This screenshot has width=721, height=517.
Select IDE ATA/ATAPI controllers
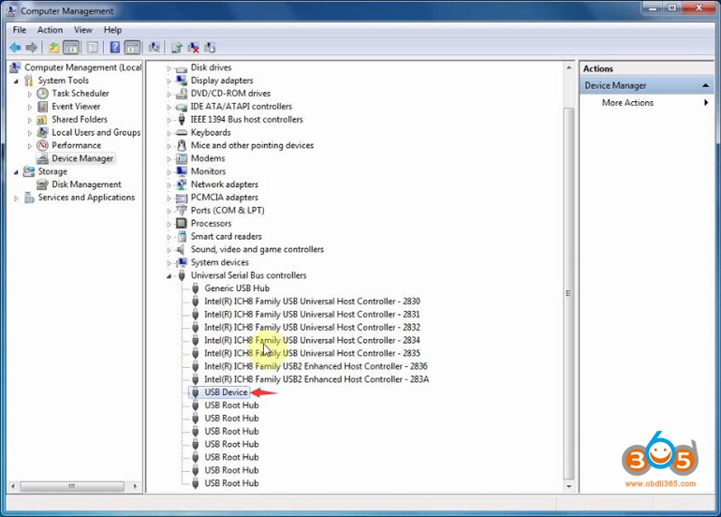(x=241, y=106)
